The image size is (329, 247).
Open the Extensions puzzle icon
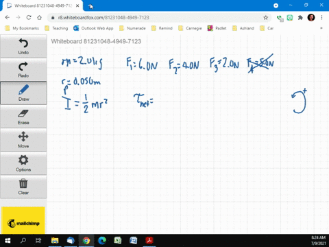(300, 18)
